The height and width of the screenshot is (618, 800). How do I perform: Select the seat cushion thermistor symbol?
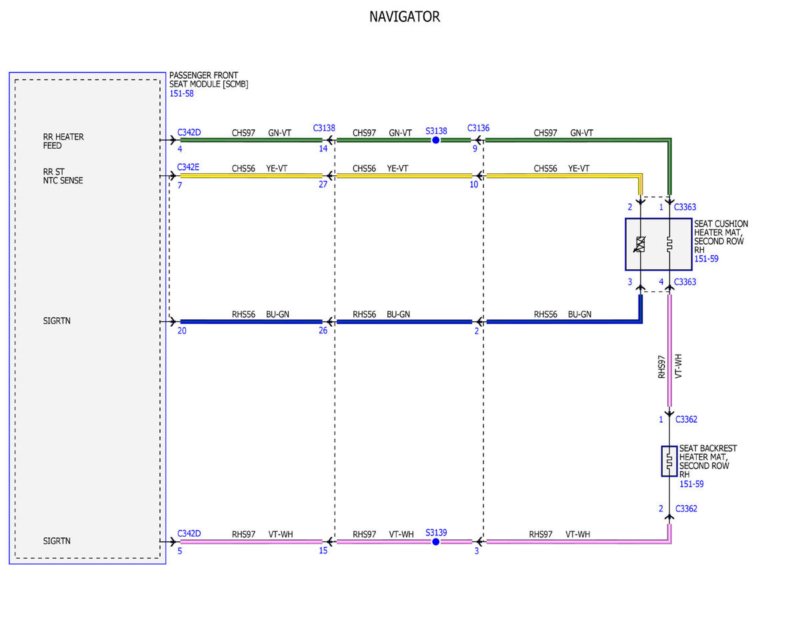(640, 245)
